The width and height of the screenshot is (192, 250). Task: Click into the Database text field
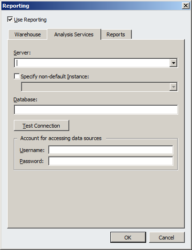pyautogui.click(x=96, y=109)
